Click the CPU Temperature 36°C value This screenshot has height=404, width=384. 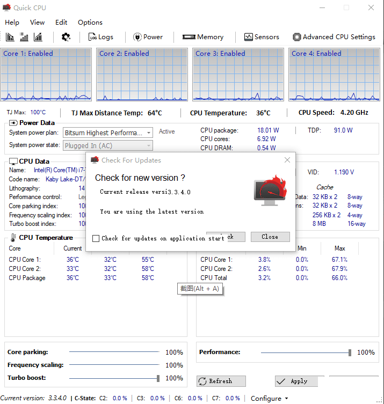click(263, 113)
